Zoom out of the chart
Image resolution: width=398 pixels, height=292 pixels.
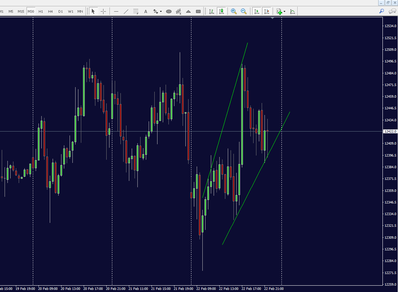243,11
